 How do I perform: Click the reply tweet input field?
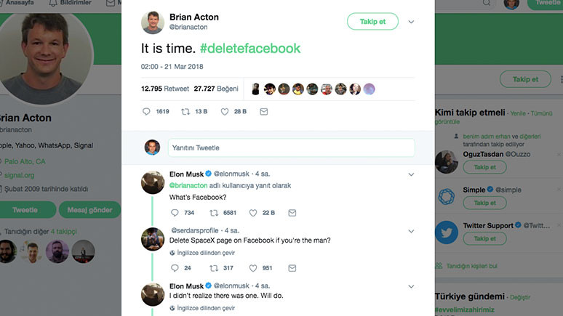(291, 147)
